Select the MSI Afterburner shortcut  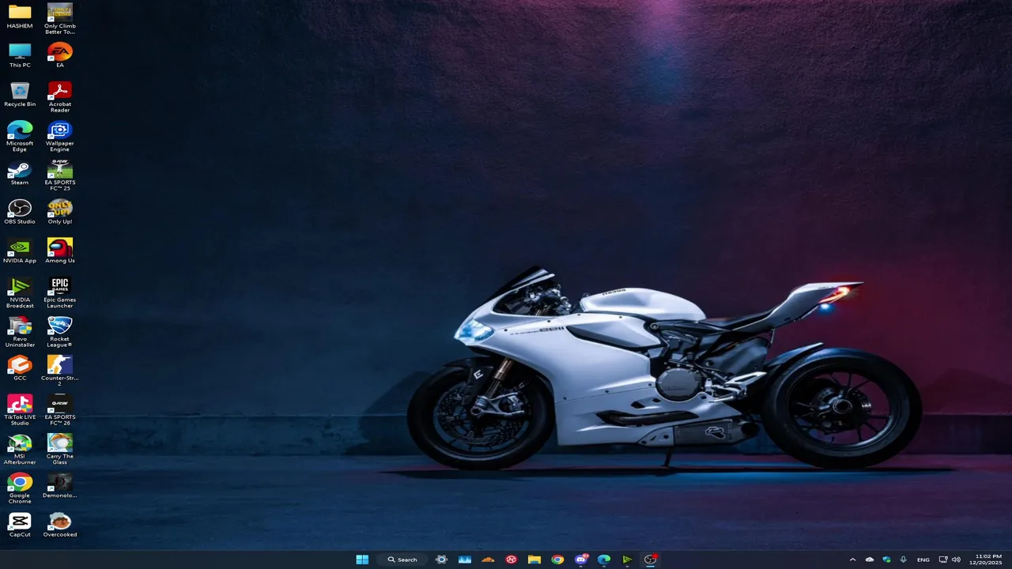click(20, 449)
